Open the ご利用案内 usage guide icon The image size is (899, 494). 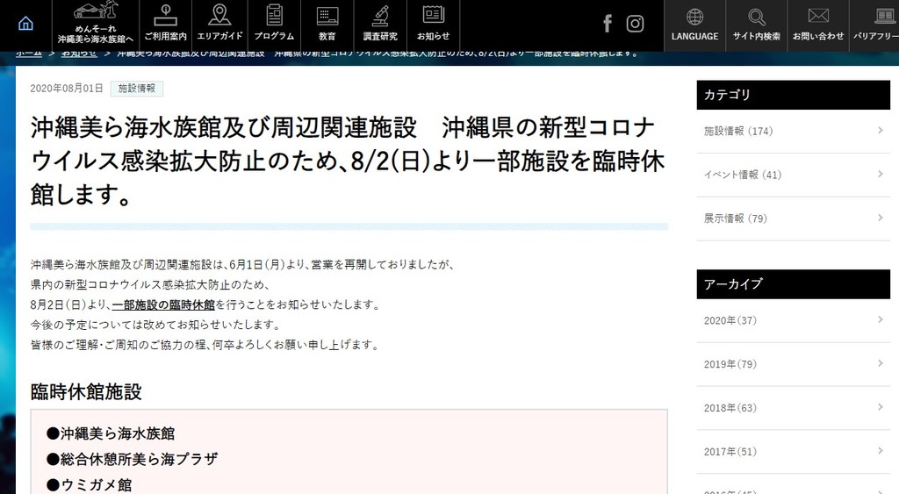point(165,24)
